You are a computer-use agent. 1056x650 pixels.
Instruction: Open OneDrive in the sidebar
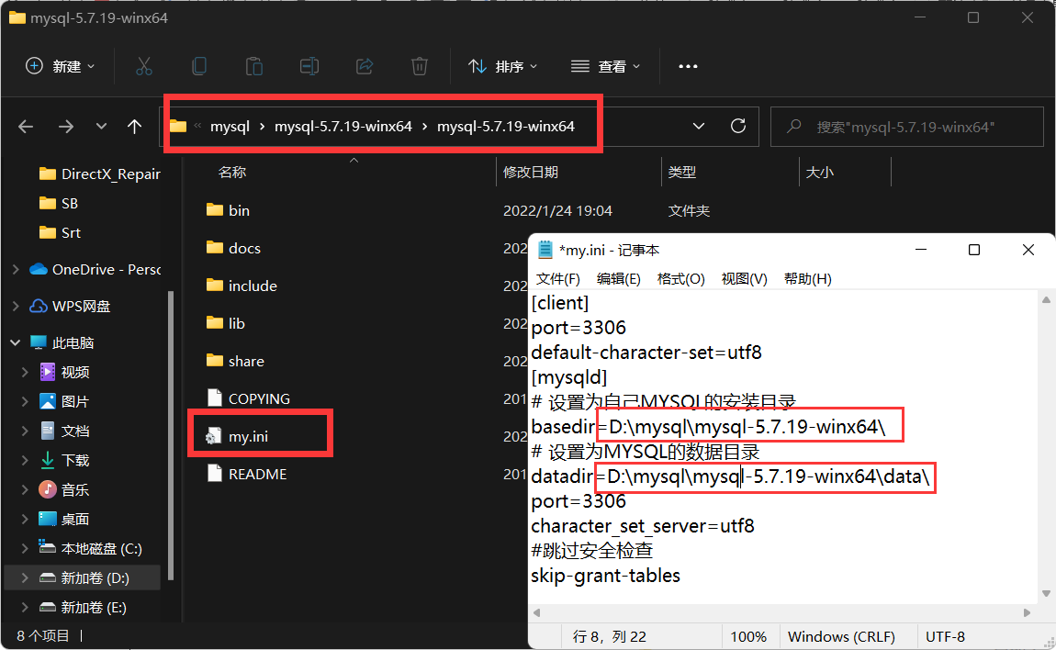[95, 269]
